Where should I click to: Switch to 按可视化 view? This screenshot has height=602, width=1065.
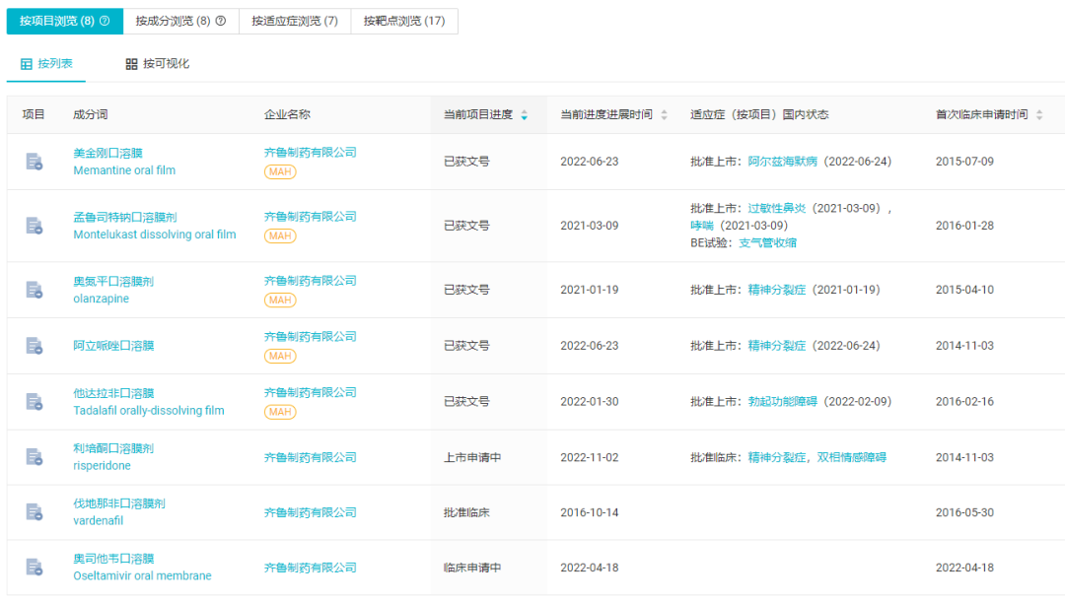(158, 64)
